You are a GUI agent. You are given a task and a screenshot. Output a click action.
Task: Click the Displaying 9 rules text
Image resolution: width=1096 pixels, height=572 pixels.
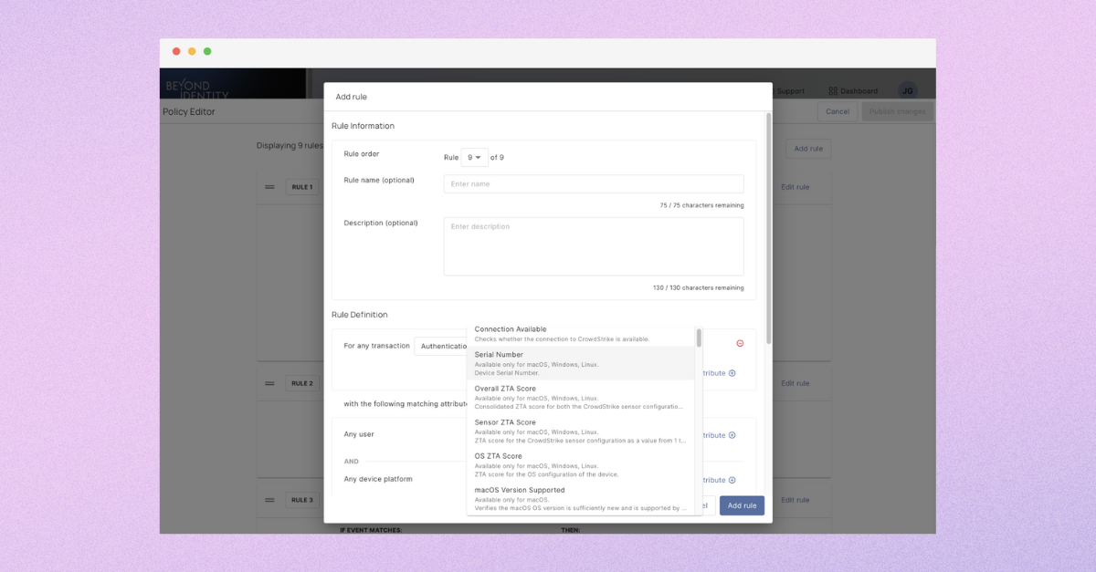coord(290,145)
